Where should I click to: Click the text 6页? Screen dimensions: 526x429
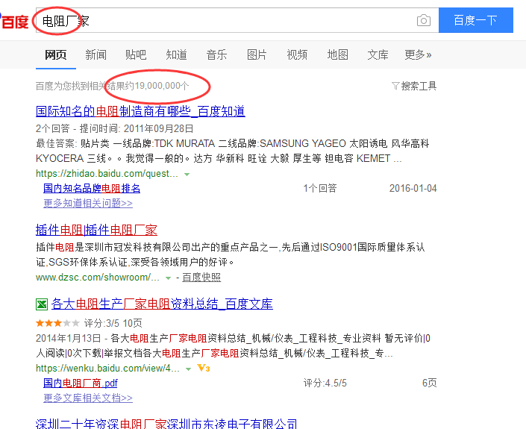click(430, 383)
